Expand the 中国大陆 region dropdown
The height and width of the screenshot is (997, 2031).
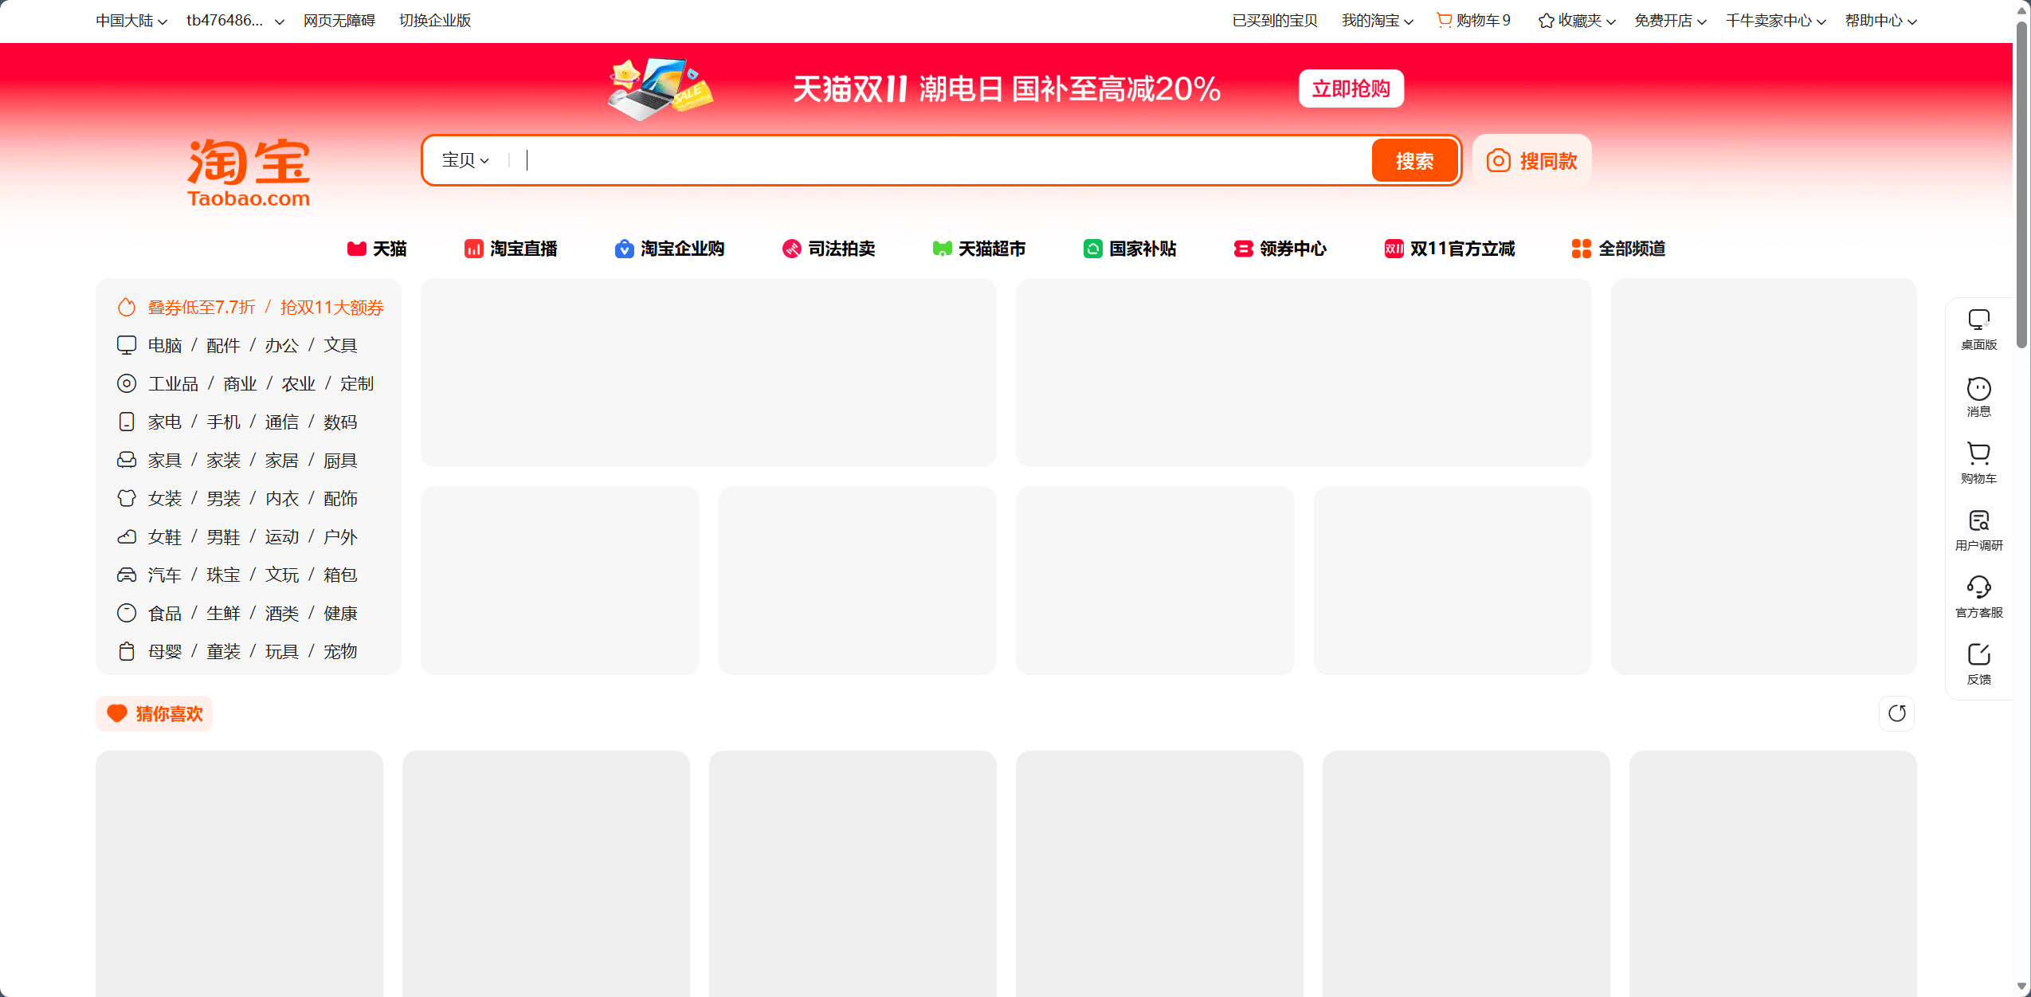[131, 21]
